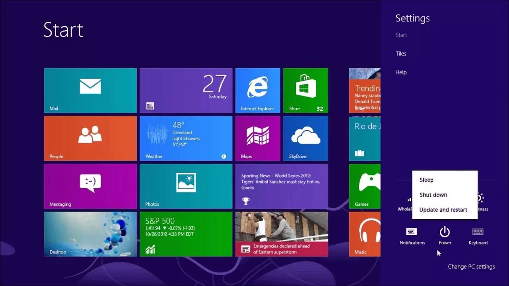Open Tiles settings link
The width and height of the screenshot is (509, 286).
[x=401, y=54]
